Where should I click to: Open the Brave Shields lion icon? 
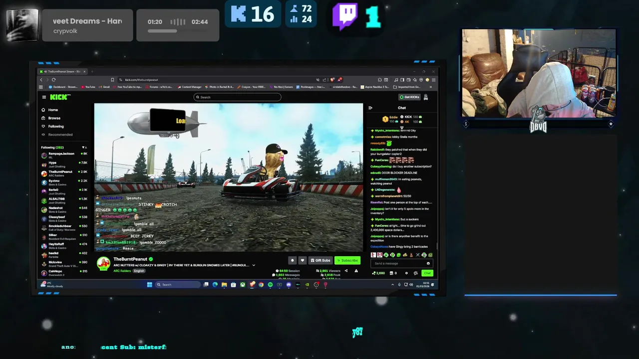pos(332,80)
